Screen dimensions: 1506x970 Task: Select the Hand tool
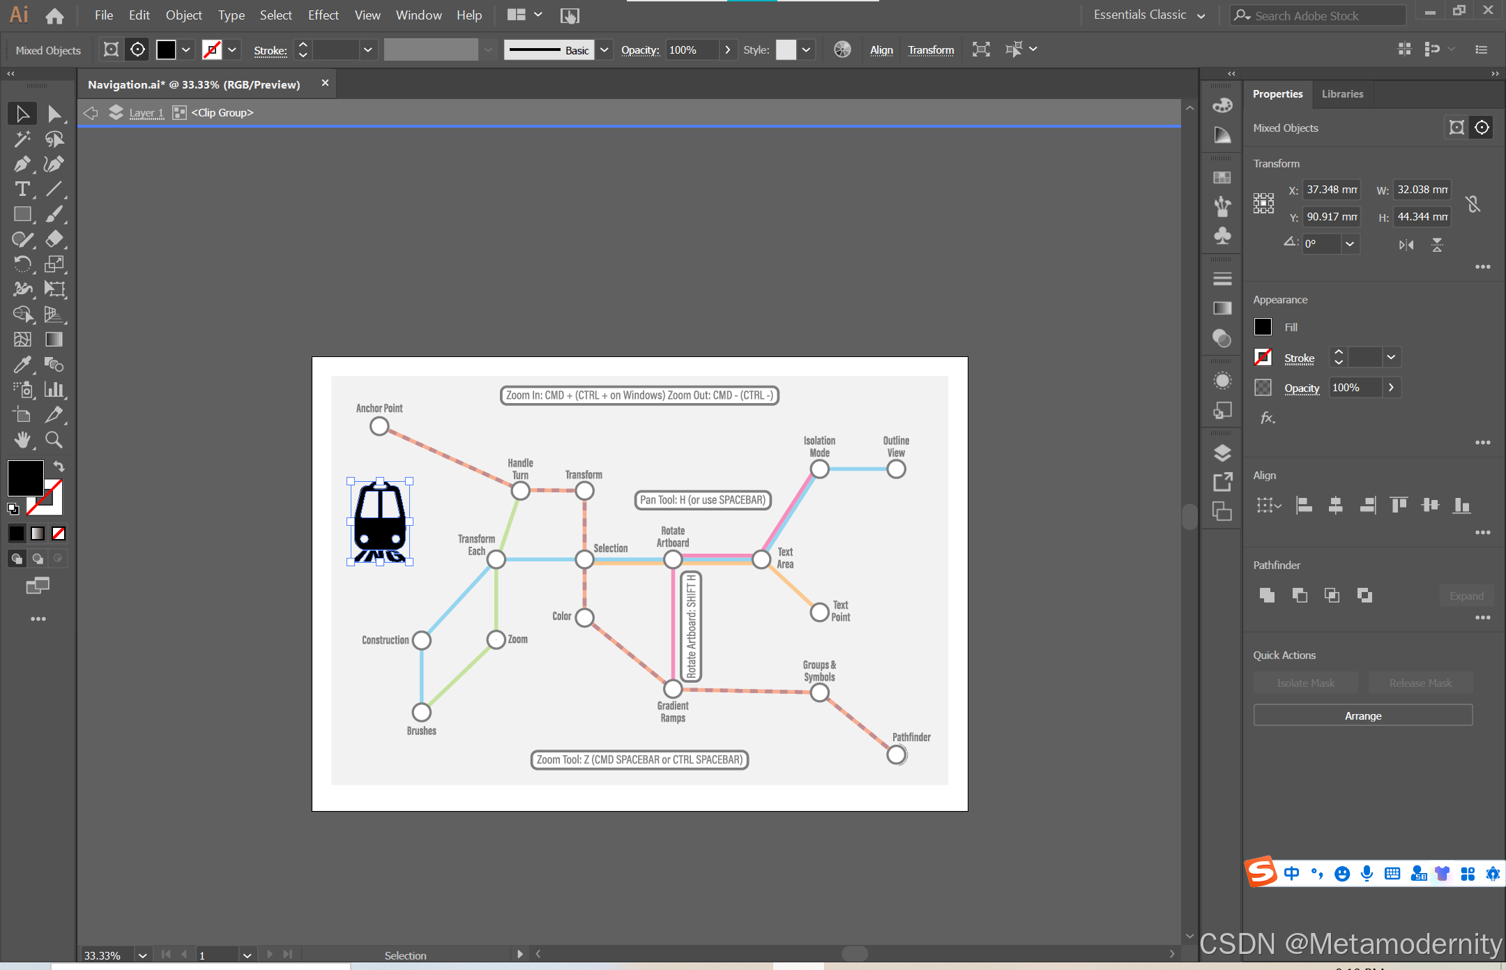(x=22, y=440)
